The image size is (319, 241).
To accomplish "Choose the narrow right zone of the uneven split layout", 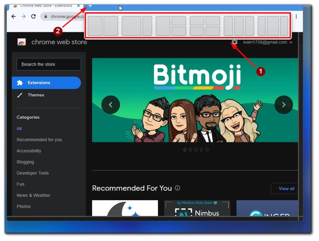I will [x=147, y=26].
